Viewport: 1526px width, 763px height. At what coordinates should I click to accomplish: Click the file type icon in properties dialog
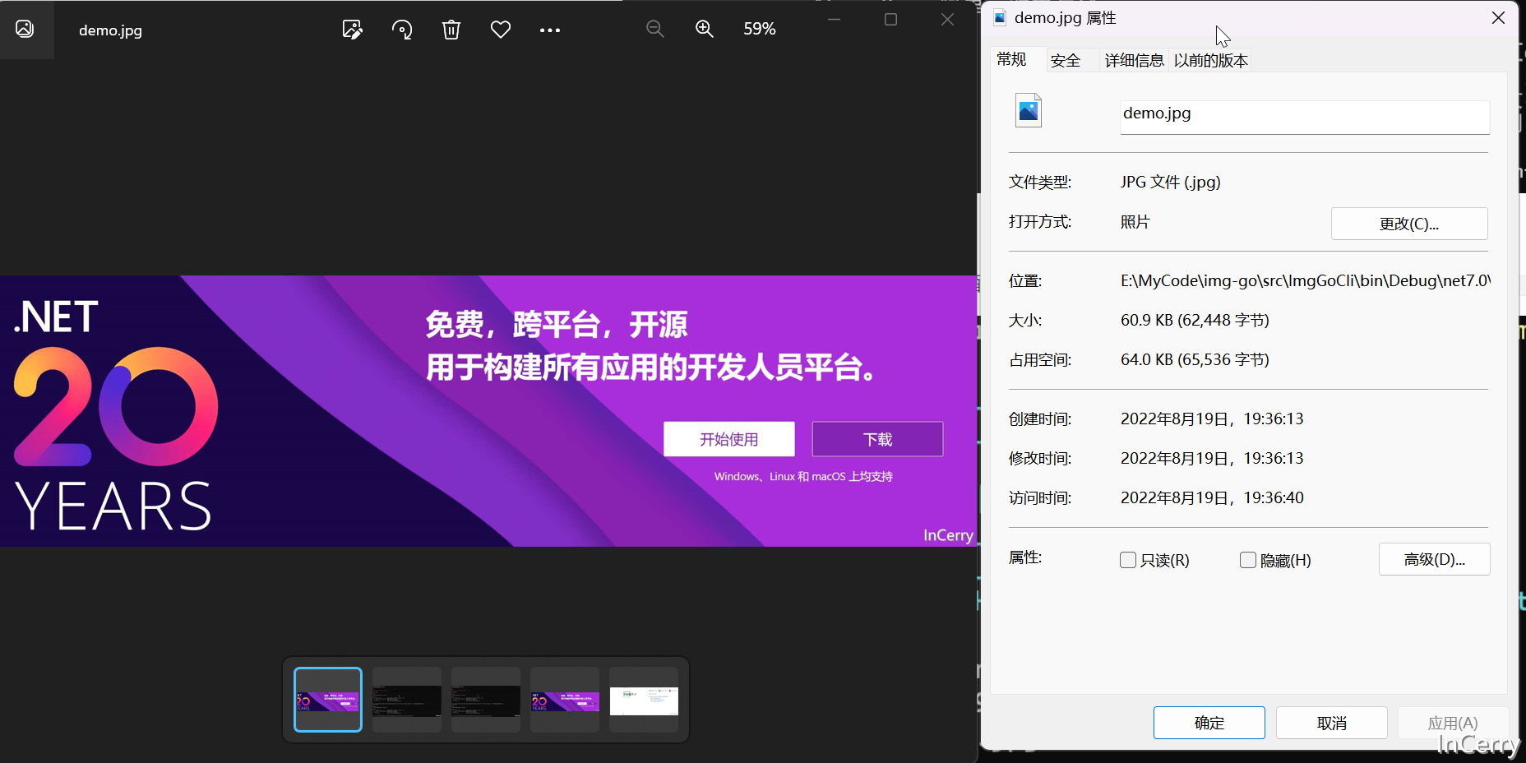[1029, 110]
